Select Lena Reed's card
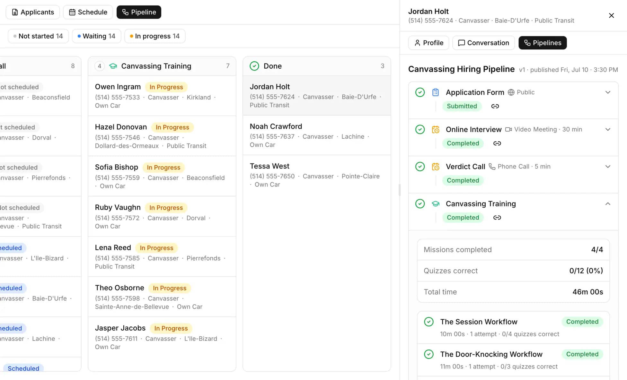This screenshot has height=380, width=627. 162,257
